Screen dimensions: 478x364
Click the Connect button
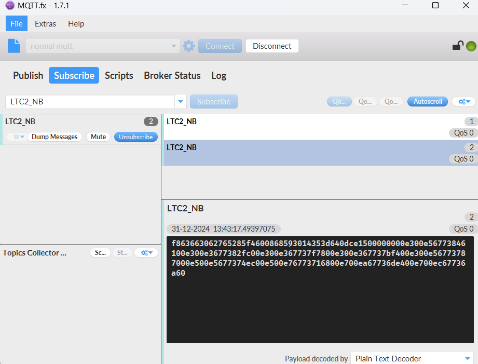click(x=220, y=46)
